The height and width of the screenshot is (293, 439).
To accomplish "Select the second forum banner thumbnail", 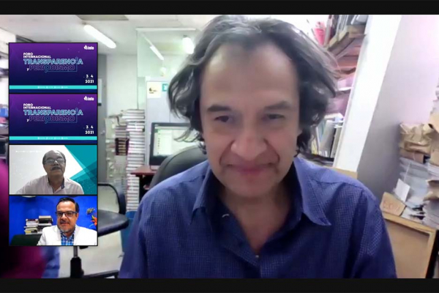I will click(x=53, y=119).
